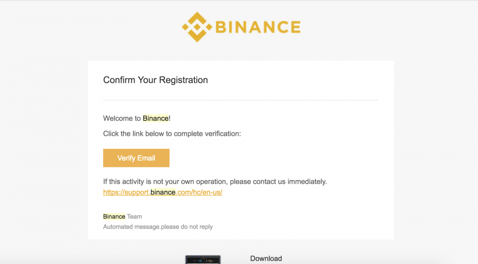
Task: Click the highlighted 'binance' inside support URL
Action: (163, 192)
